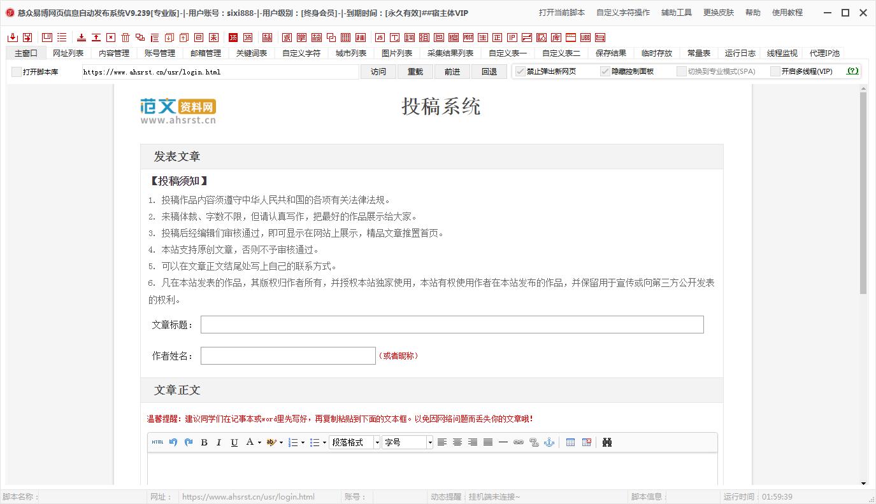The image size is (876, 504).
Task: Click the 编 encoding toolbar icon
Action: click(x=453, y=38)
